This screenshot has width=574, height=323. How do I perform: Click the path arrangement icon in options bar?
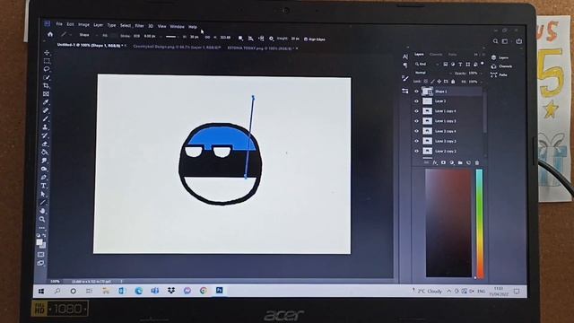(x=261, y=38)
